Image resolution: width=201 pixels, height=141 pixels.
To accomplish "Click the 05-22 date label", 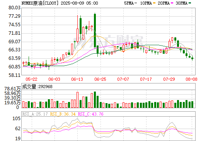I will [x=31, y=79].
